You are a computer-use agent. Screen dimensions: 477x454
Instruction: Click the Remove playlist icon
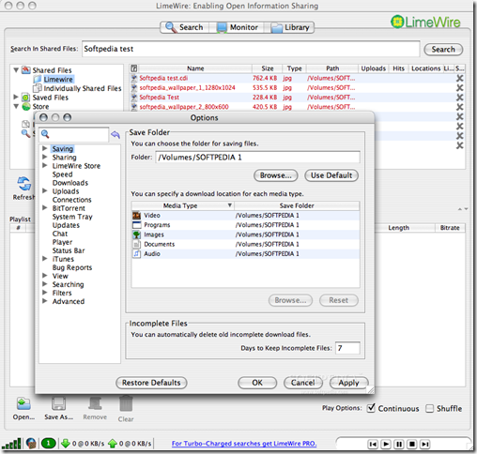[95, 403]
